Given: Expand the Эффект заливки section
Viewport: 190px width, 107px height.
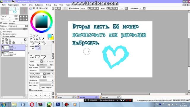Looking at the screenshot, I should click(x=1, y=23).
